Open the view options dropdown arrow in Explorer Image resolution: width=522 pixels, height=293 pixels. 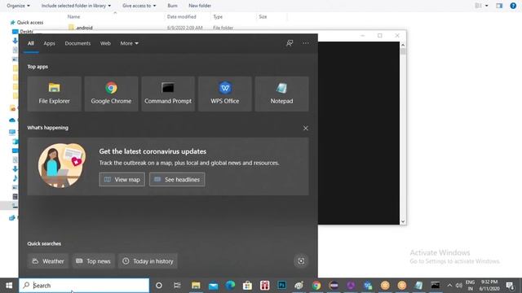[x=486, y=6]
